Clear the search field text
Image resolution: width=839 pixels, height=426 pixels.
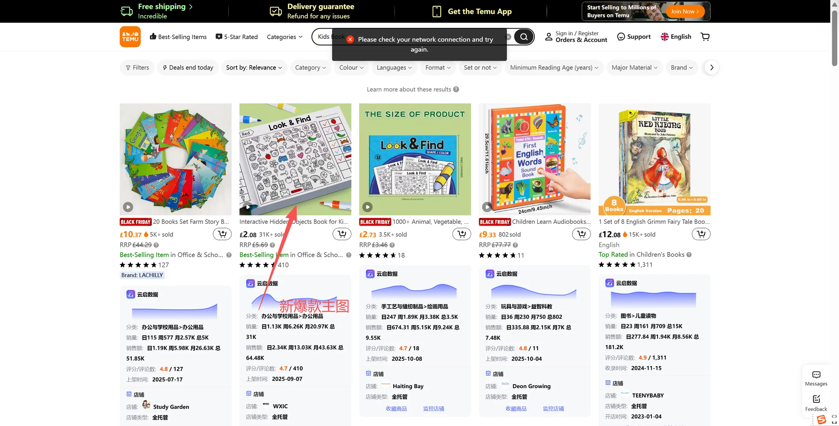[x=508, y=37]
